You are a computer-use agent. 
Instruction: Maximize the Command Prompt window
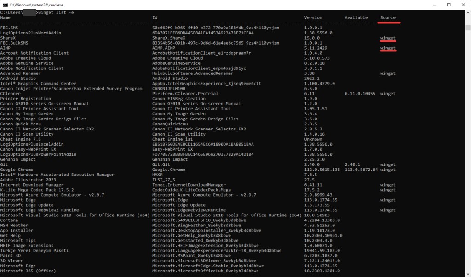pyautogui.click(x=448, y=5)
